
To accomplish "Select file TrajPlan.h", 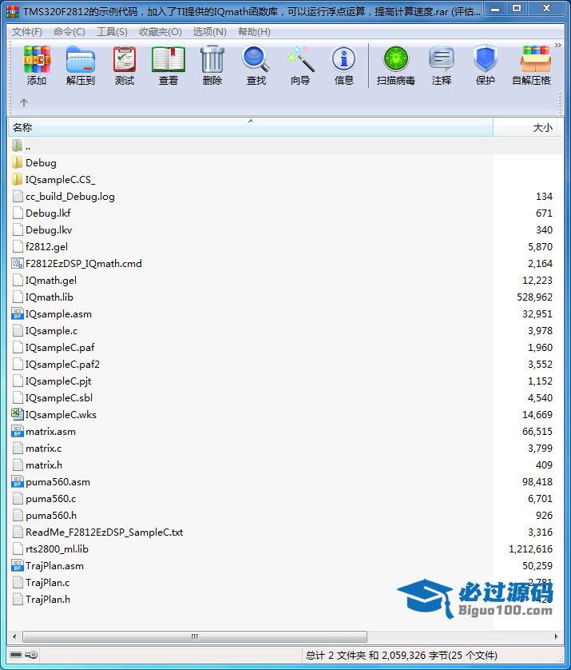I will click(48, 600).
